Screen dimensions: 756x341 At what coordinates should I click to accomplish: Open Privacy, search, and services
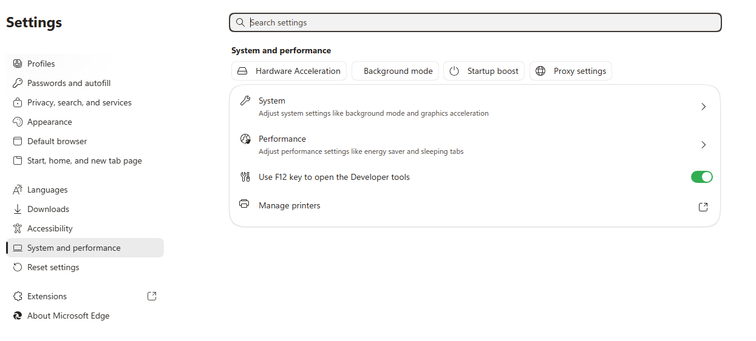coord(85,102)
